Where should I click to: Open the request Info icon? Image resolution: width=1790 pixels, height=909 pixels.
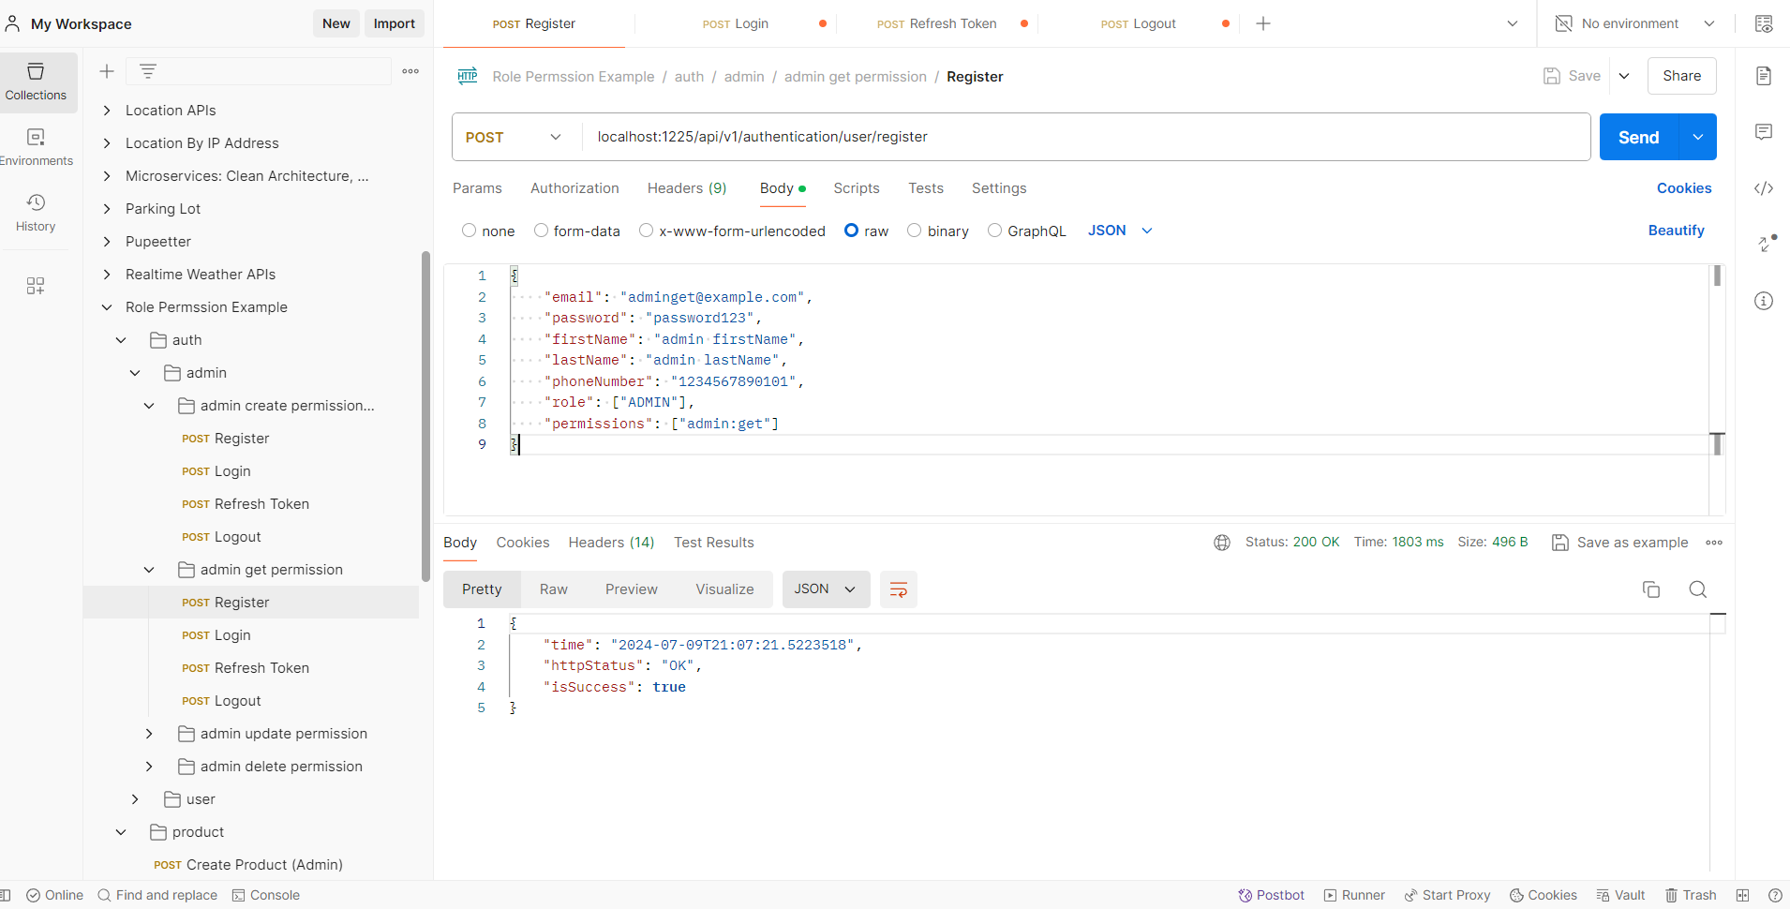(x=1764, y=301)
